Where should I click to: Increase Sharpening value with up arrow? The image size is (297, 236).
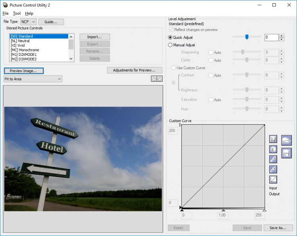(282, 51)
